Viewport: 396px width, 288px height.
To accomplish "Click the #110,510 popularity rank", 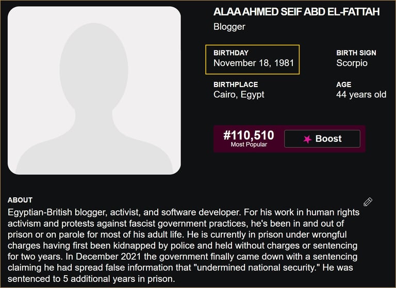I will click(249, 135).
